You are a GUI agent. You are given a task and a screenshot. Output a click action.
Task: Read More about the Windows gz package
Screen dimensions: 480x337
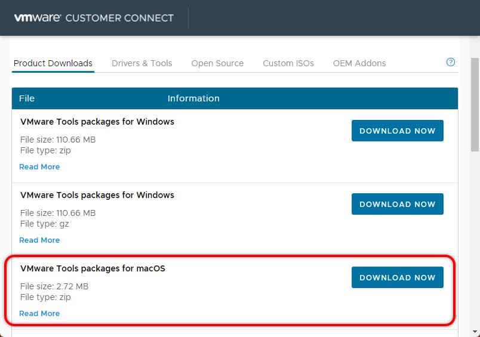(39, 240)
